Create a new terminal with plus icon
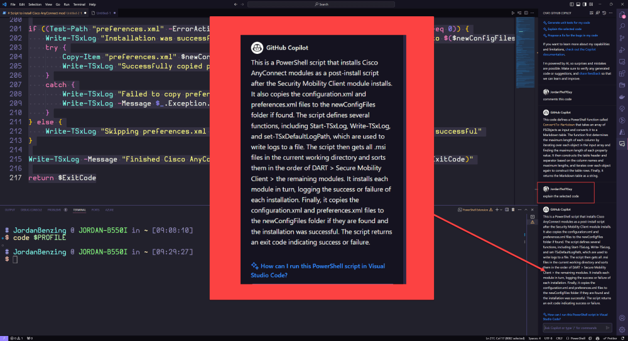628x341 pixels. [x=497, y=209]
